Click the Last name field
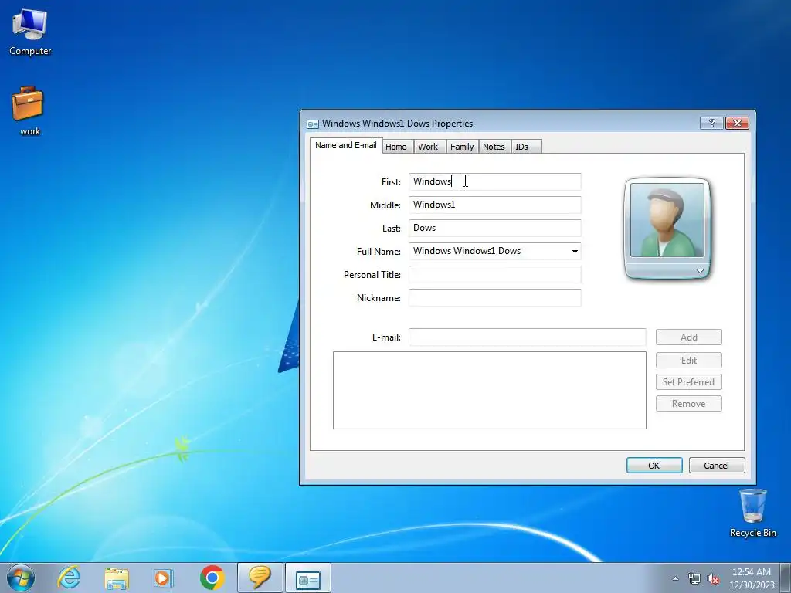791x593 pixels. tap(495, 228)
